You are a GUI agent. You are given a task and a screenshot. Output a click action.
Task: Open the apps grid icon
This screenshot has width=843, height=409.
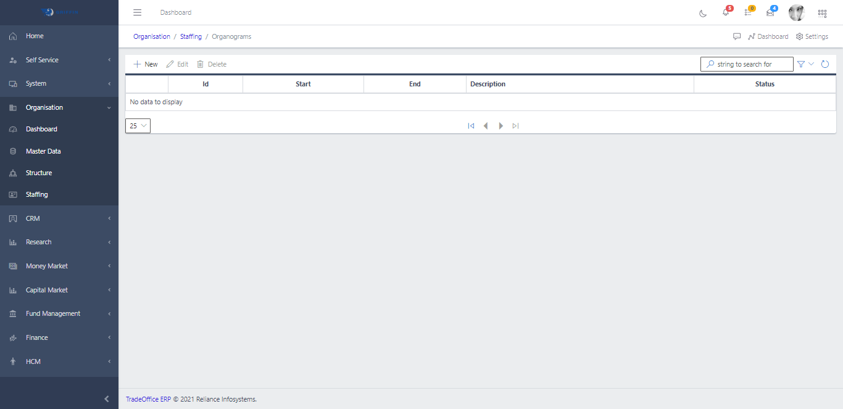tap(822, 13)
